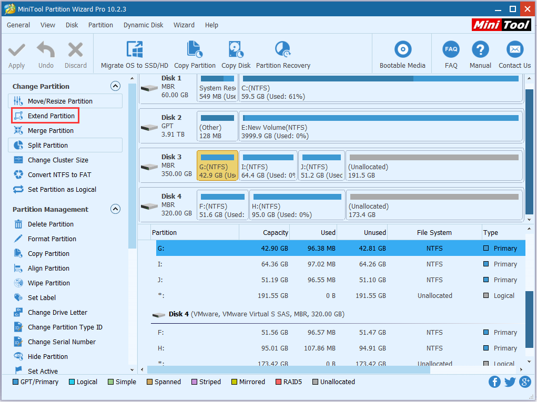Click the Disk 4 header row in table

[x=338, y=314]
